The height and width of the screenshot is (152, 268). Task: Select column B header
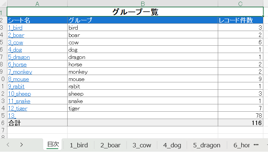(x=143, y=3)
